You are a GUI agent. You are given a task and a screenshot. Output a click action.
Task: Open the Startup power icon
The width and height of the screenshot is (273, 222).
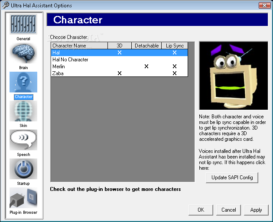[x=23, y=169]
